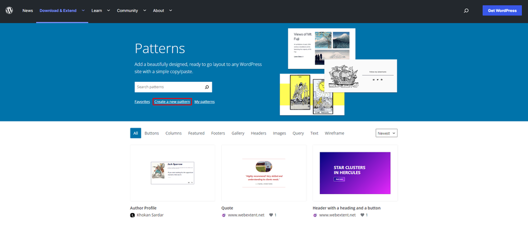Expand the Learn menu chevron
Screen dimensions: 528x225
[x=108, y=10]
